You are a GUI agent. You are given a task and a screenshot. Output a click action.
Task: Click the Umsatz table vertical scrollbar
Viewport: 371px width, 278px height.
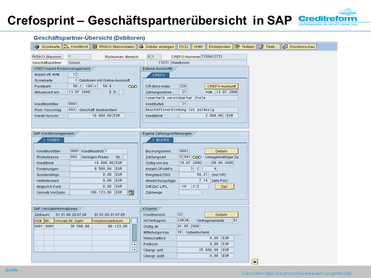point(134,232)
